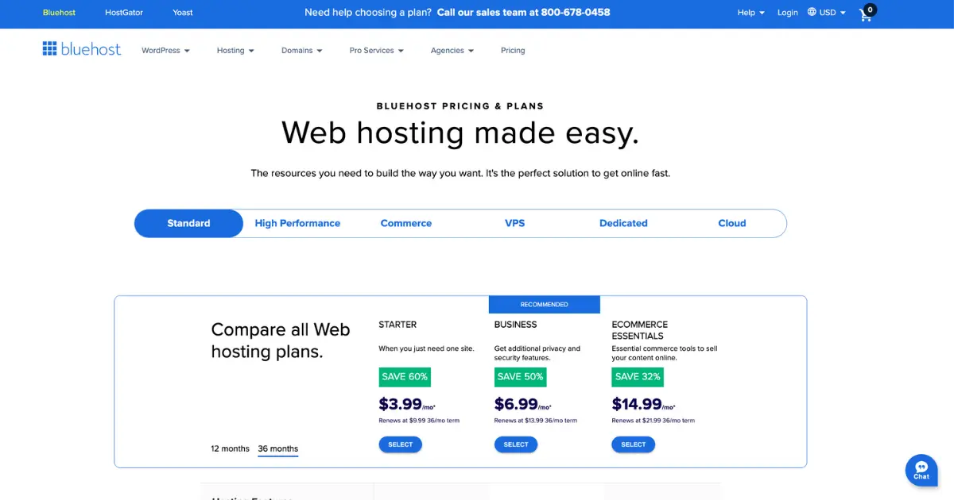Viewport: 954px width, 500px height.
Task: Click the SAVE 50% badge
Action: [x=520, y=377]
